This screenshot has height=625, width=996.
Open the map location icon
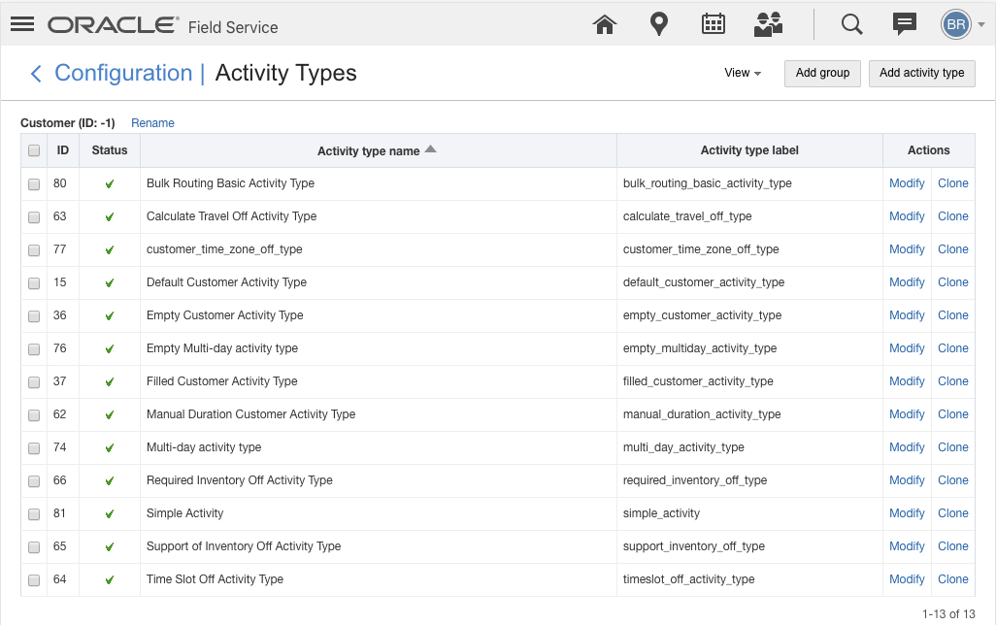point(659,23)
